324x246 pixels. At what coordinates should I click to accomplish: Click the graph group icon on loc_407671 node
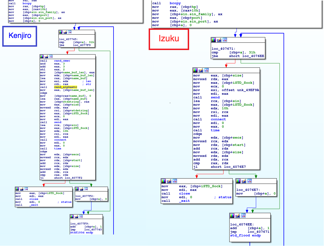coord(225,40)
